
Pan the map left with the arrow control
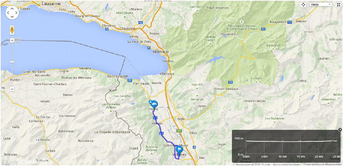pos(8,13)
